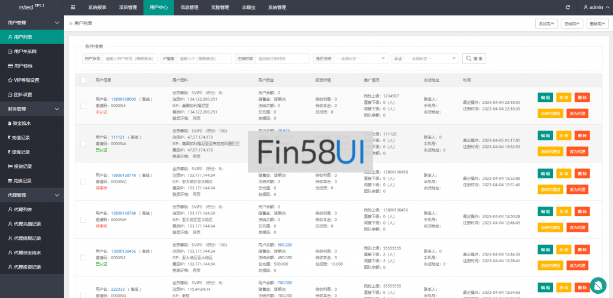Check the row for user 13800138006
The height and width of the screenshot is (298, 613).
tap(83, 106)
